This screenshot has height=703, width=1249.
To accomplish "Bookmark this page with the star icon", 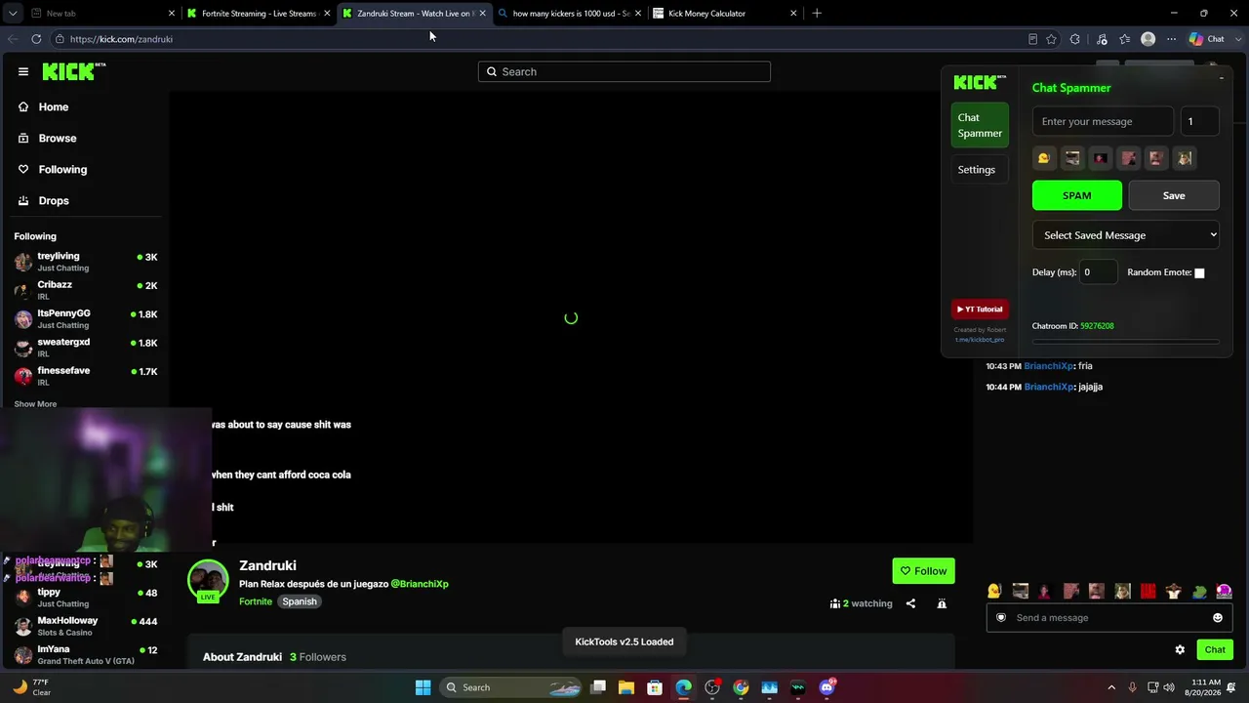I will point(1051,39).
